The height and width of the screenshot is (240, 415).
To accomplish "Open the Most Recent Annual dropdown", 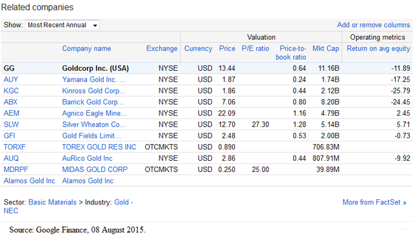I will [x=62, y=25].
